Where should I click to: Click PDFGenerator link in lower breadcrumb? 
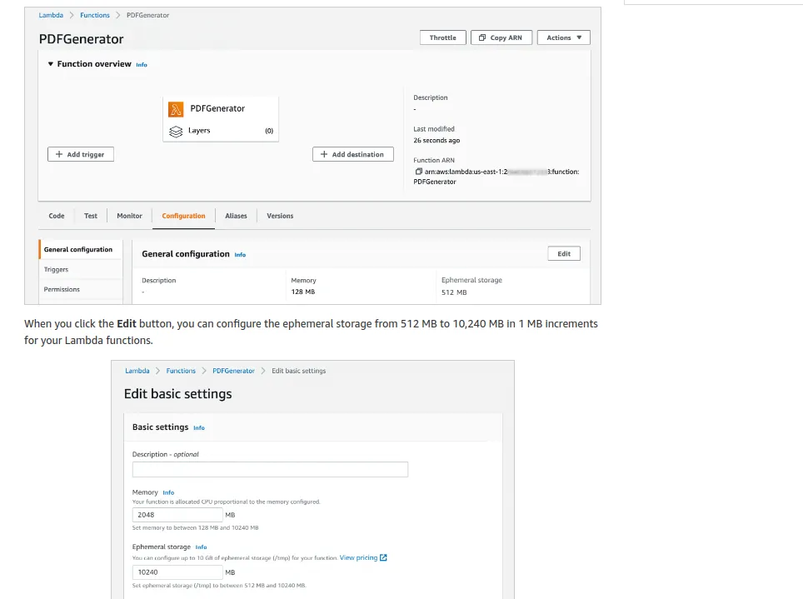pos(233,371)
